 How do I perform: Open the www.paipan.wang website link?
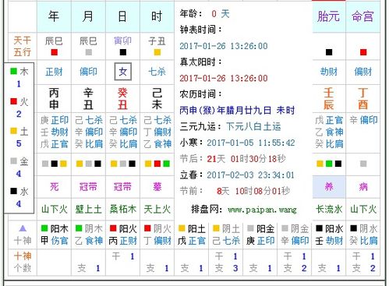coord(262,210)
